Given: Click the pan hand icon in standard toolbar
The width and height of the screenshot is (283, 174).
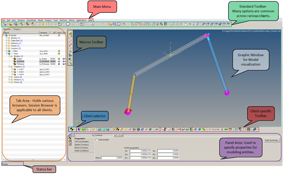Looking at the screenshot, I should click(x=185, y=24).
